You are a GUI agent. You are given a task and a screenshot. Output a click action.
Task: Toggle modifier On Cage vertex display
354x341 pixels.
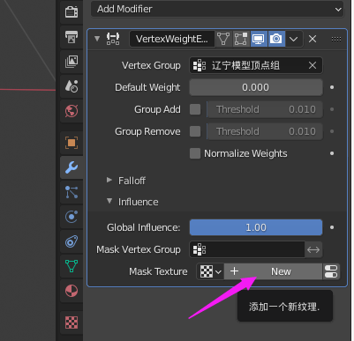click(223, 39)
